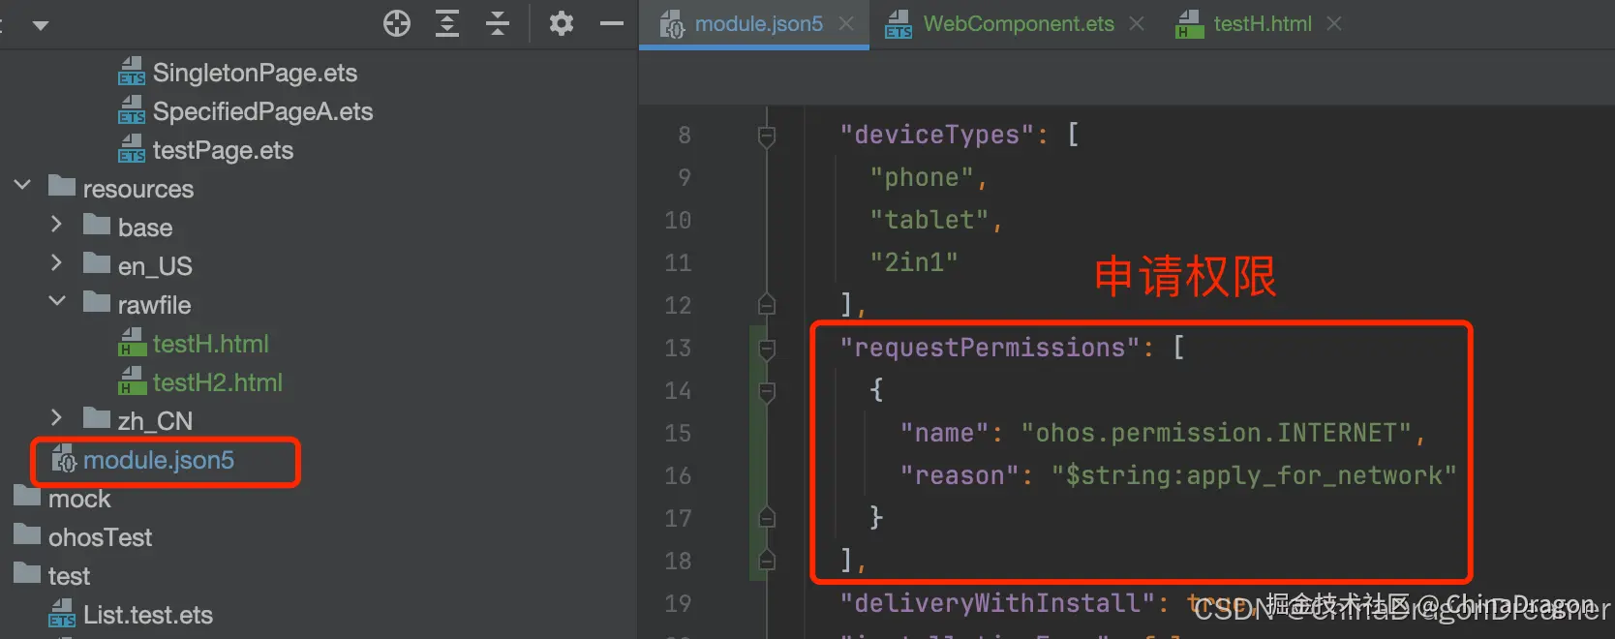Open module.json5 in project tree
1615x639 pixels.
(x=159, y=460)
